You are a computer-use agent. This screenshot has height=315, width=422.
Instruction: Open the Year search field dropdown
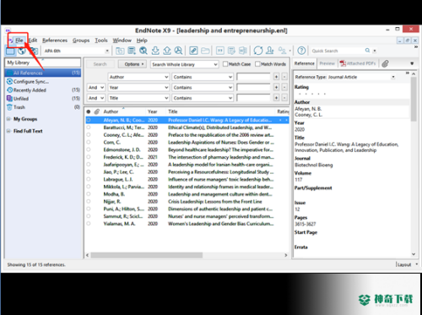pos(138,88)
